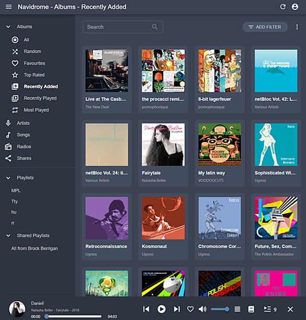
Task: Close the player bar
Action: (290, 309)
